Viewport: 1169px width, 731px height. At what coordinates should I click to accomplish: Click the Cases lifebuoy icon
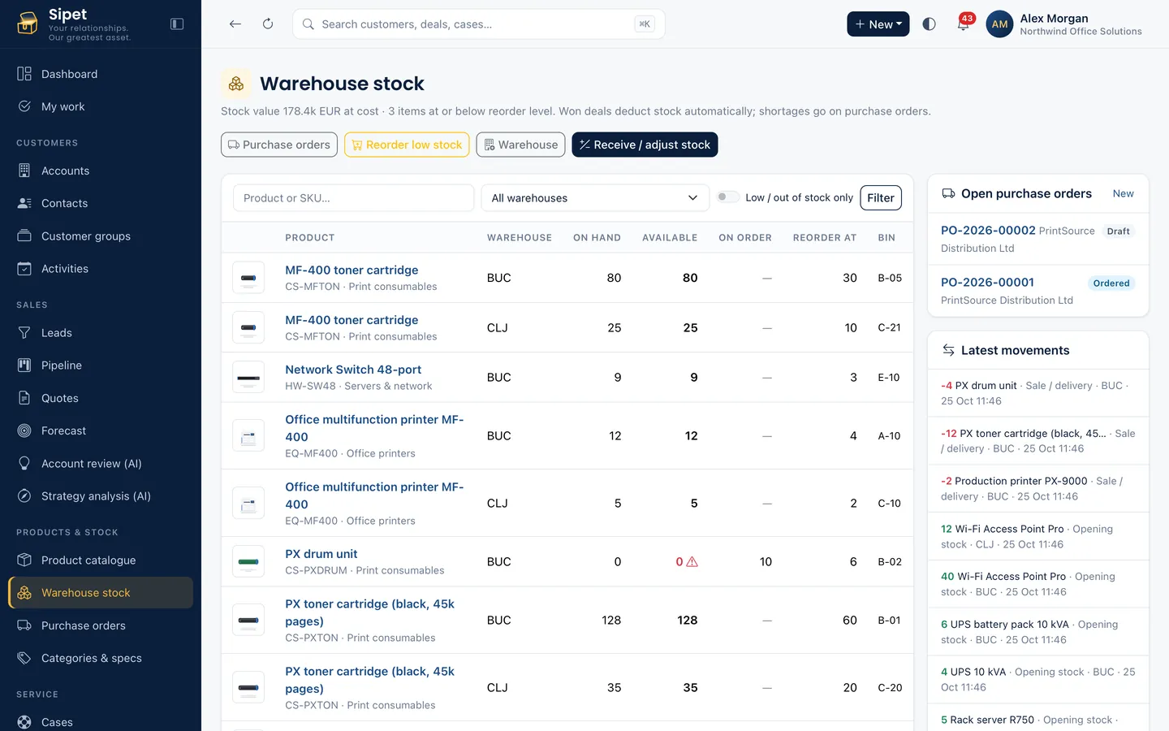pyautogui.click(x=24, y=722)
